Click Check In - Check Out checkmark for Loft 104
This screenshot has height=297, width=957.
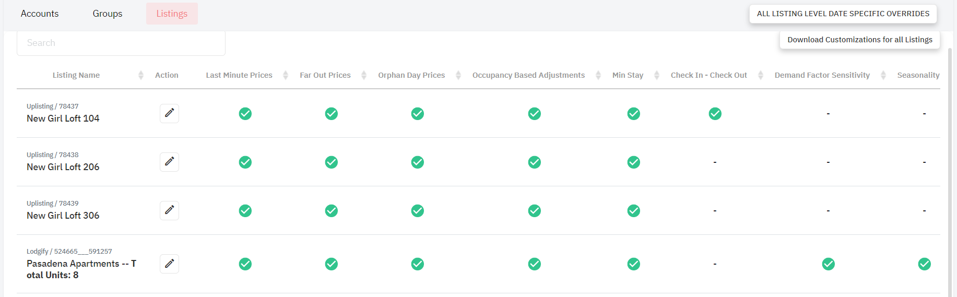tap(715, 113)
